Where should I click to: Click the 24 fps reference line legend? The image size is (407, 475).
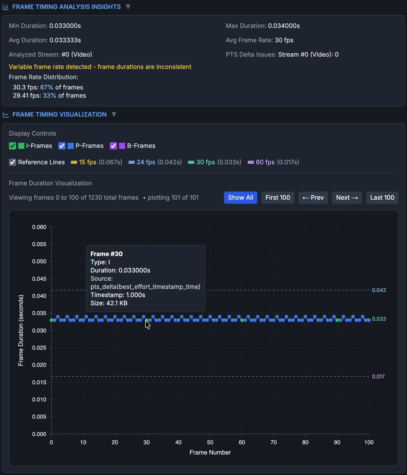[155, 162]
